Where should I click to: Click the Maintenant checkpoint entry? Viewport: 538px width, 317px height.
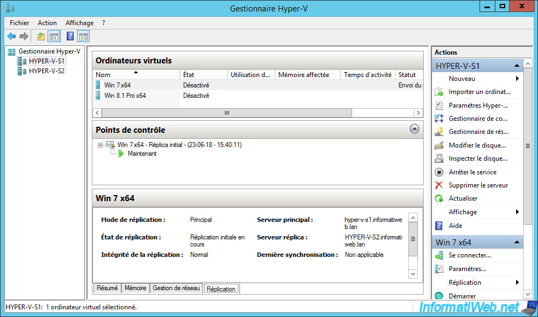click(142, 154)
